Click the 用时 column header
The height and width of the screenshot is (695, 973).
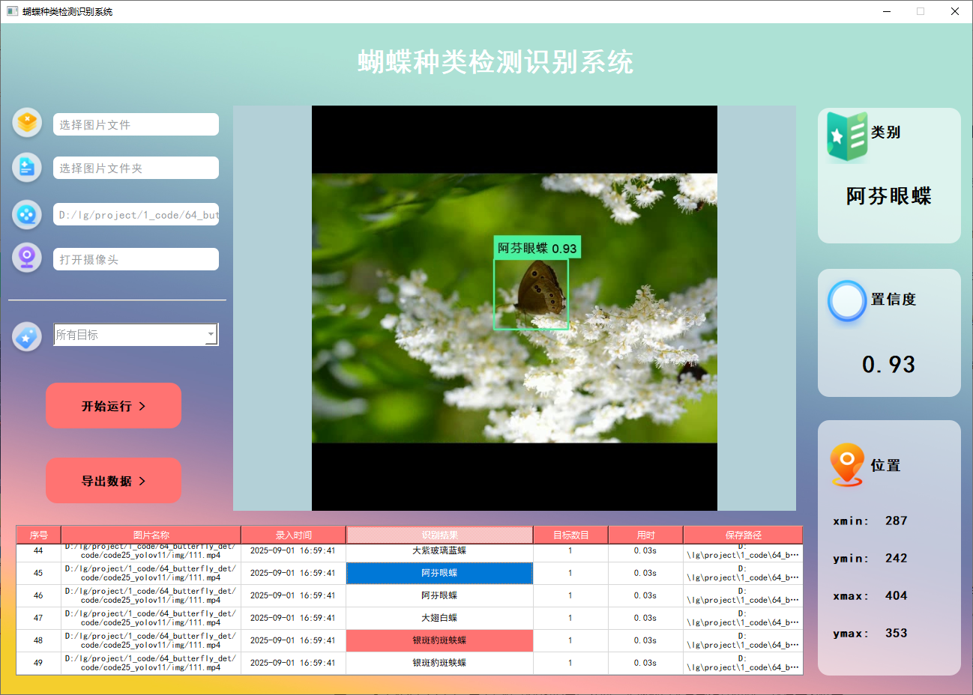(645, 535)
